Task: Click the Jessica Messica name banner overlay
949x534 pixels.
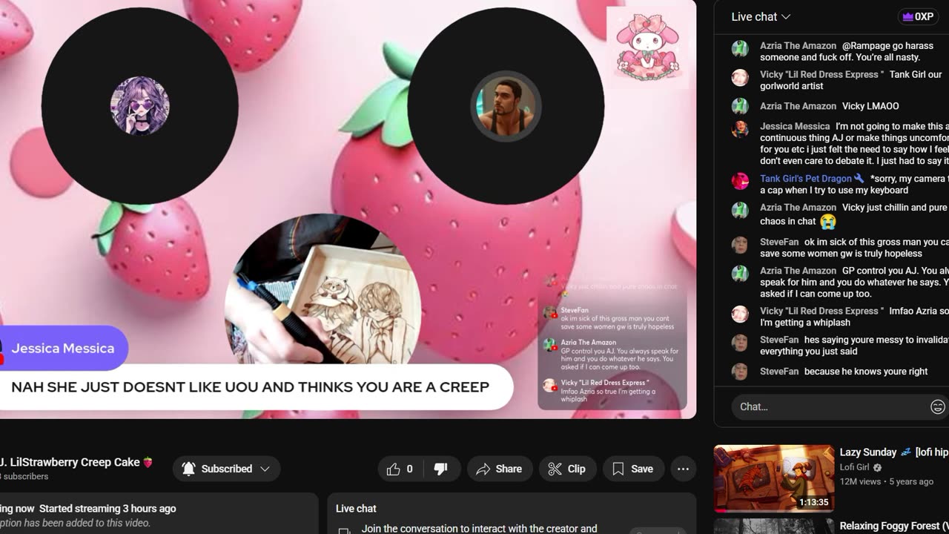Action: [x=63, y=348]
